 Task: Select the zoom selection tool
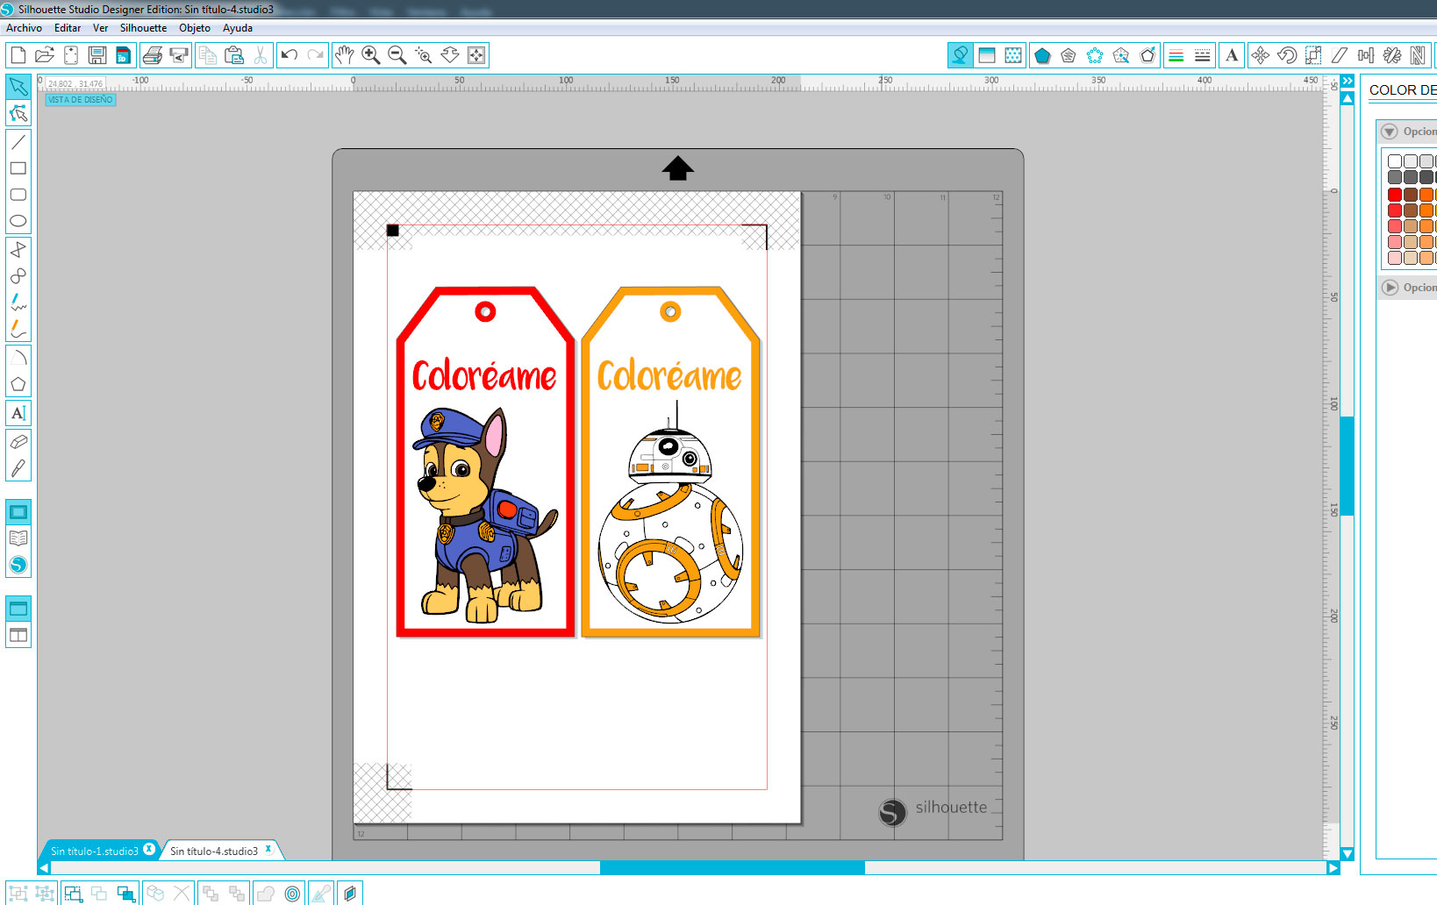(x=424, y=55)
